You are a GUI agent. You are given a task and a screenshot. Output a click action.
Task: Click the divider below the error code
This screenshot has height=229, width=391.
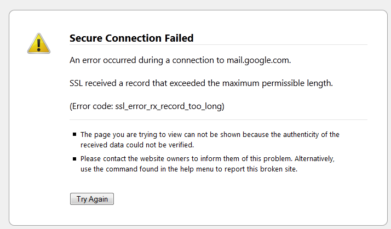tap(218, 120)
